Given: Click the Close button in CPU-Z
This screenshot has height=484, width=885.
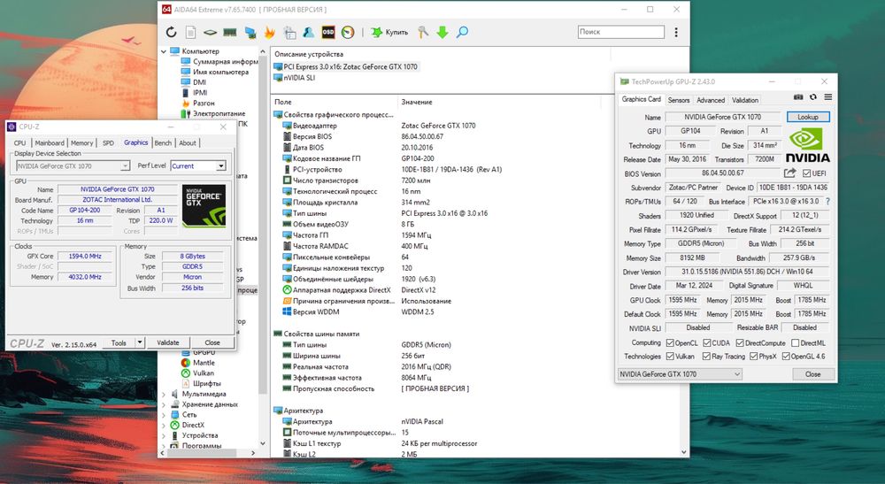Looking at the screenshot, I should (212, 342).
